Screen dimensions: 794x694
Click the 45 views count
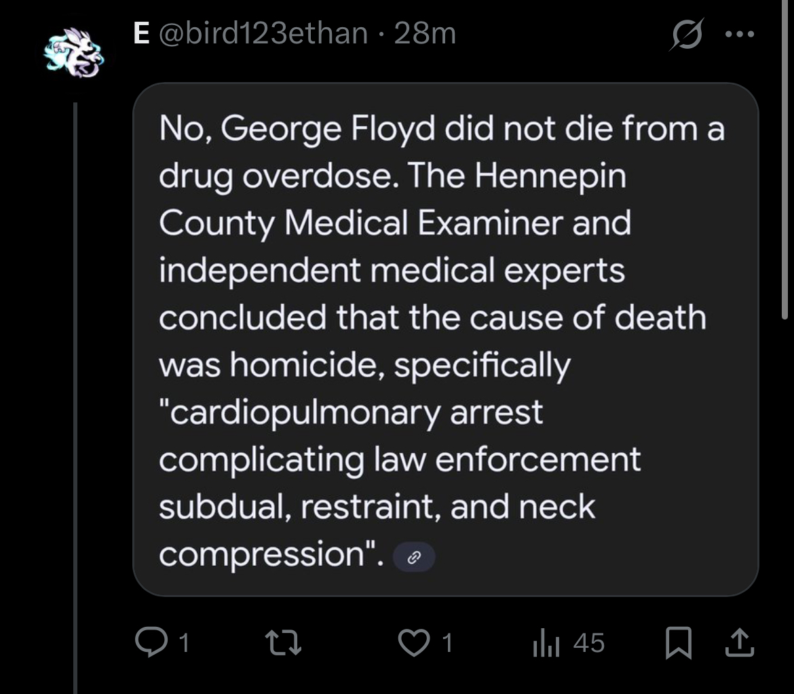[x=589, y=643]
